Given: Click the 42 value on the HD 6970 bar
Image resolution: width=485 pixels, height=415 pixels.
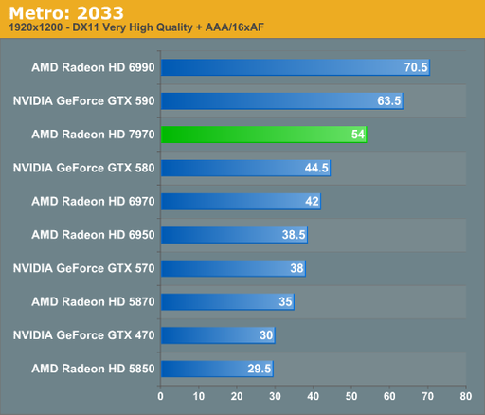Looking at the screenshot, I should tap(312, 202).
